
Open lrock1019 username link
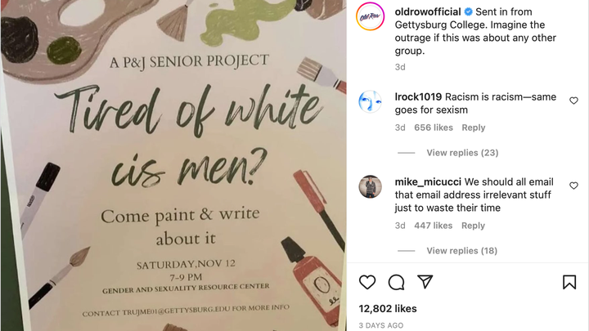(418, 96)
